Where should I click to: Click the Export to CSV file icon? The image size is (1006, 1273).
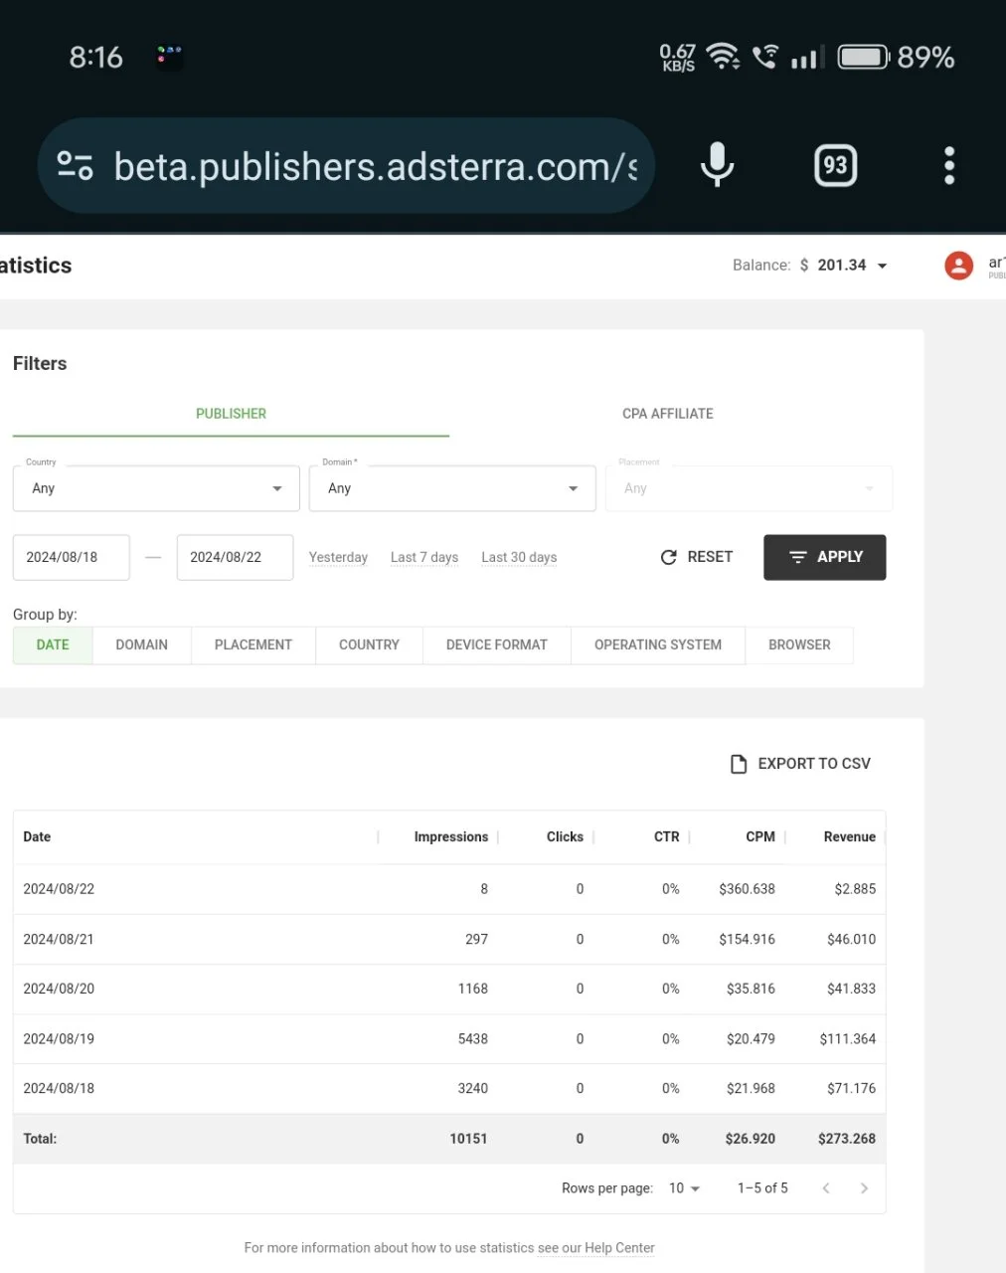tap(739, 764)
